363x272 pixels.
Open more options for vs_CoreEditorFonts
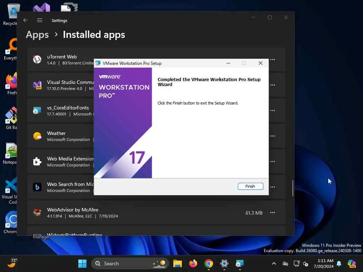pyautogui.click(x=273, y=110)
